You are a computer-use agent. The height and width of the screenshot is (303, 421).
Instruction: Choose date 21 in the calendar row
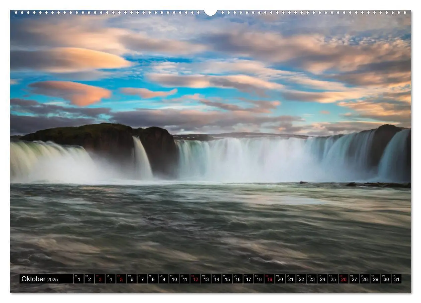pos(290,279)
